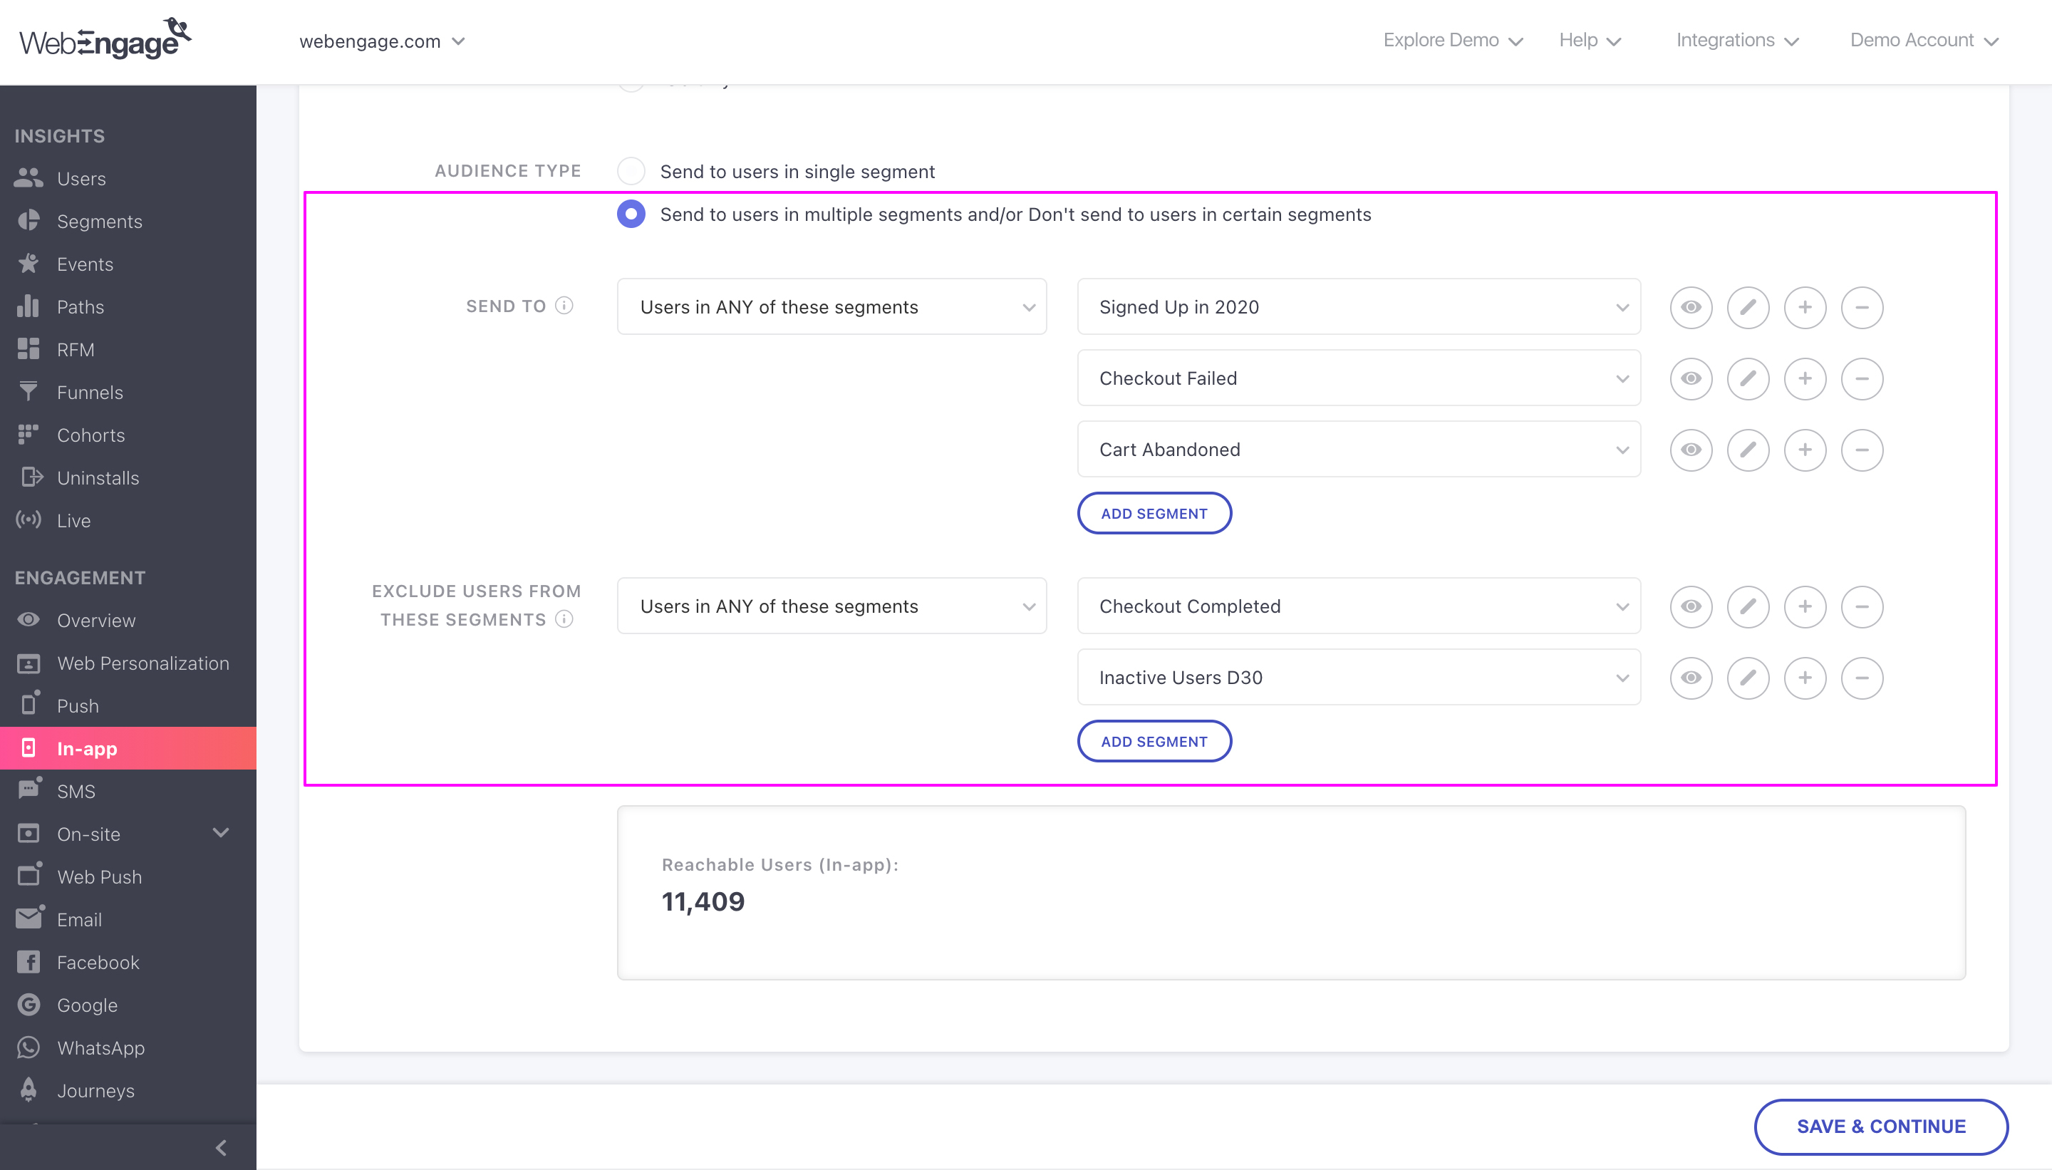
Task: Select Send to users in single segment
Action: pyautogui.click(x=631, y=170)
